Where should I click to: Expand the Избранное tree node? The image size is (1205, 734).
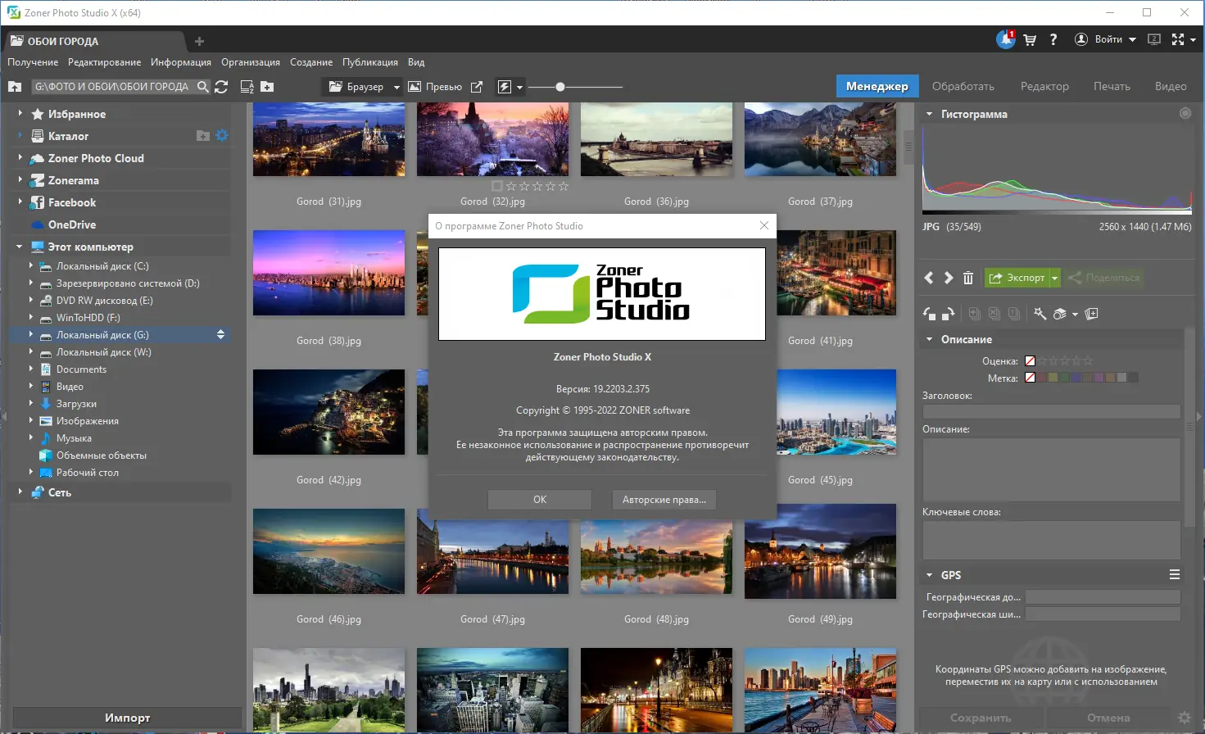pyautogui.click(x=20, y=114)
